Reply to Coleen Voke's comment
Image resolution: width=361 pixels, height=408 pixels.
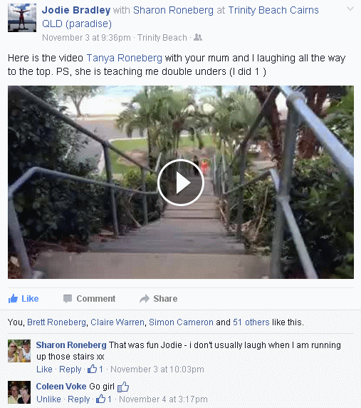coord(79,399)
